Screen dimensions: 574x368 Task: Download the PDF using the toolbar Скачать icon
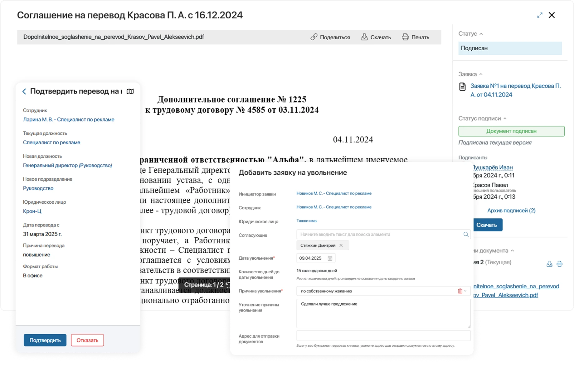tap(364, 37)
